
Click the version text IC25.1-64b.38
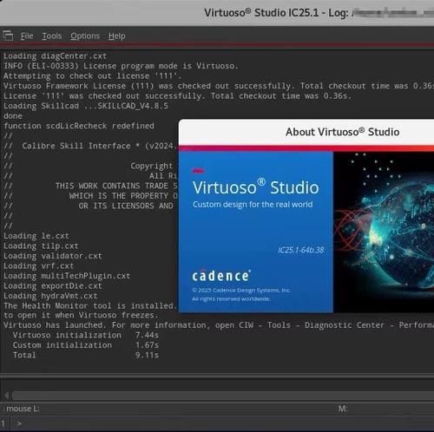point(301,250)
